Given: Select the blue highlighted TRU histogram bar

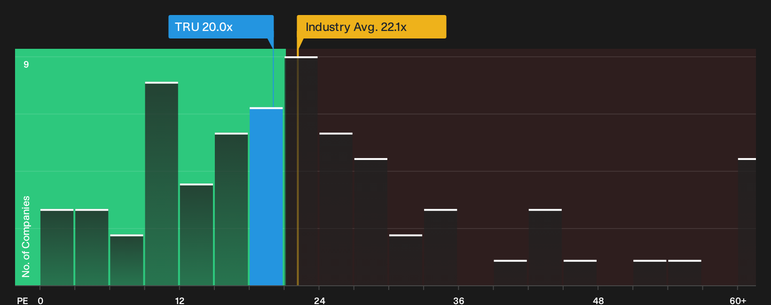Looking at the screenshot, I should coord(266,197).
